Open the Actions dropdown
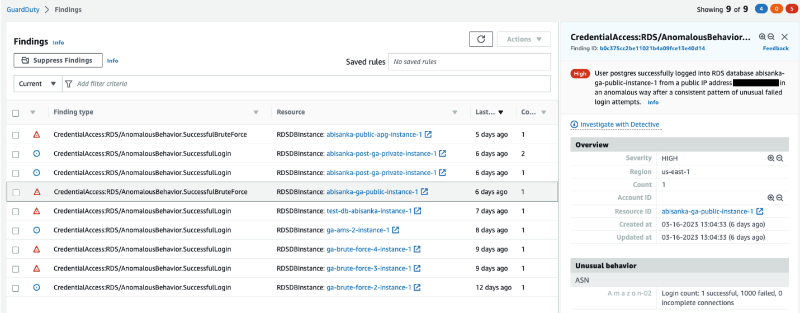 click(x=523, y=39)
